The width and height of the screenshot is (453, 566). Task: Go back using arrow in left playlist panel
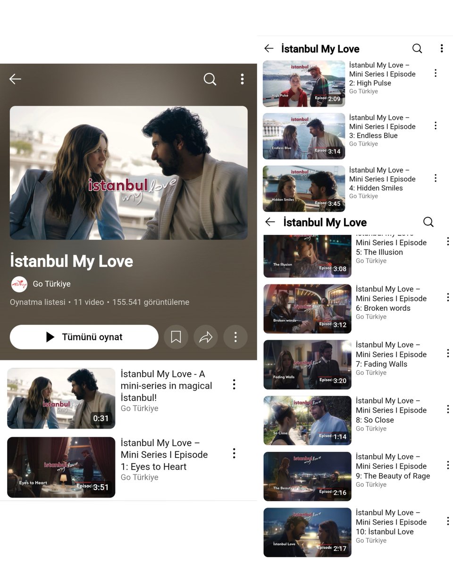[15, 79]
